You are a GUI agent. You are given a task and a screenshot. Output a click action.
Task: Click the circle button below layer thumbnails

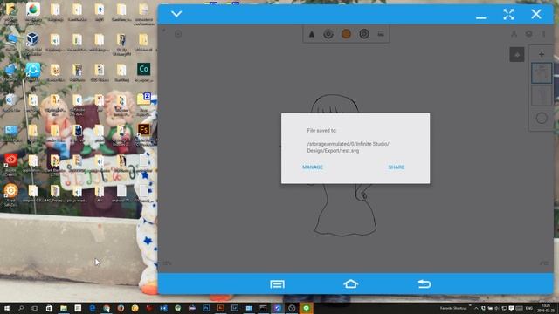[x=542, y=119]
